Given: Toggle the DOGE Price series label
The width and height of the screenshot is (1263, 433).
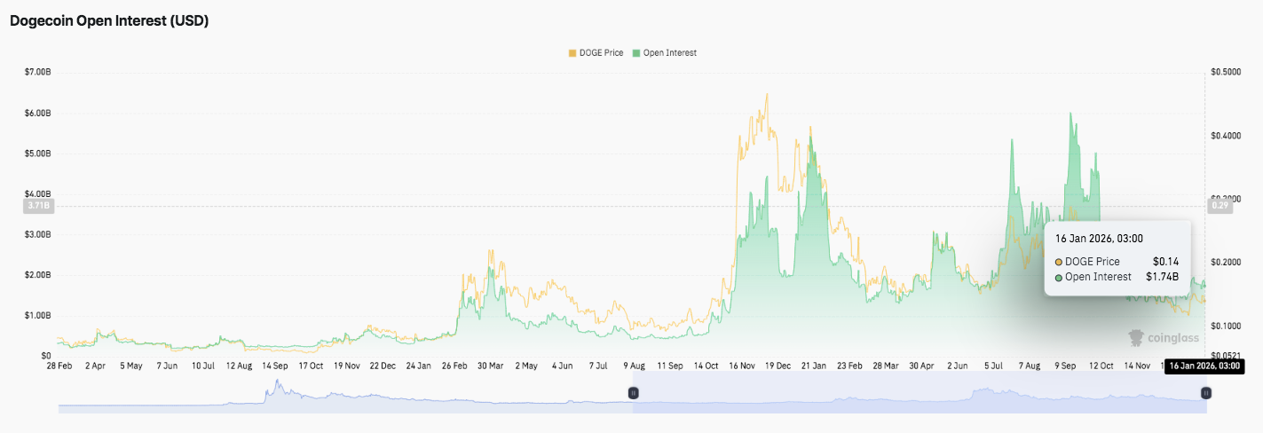Looking at the screenshot, I should coord(603,53).
